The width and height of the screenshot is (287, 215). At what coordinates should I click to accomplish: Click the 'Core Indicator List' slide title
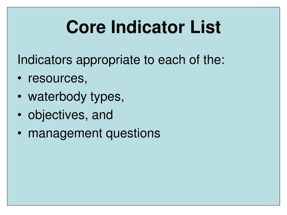[x=143, y=27]
